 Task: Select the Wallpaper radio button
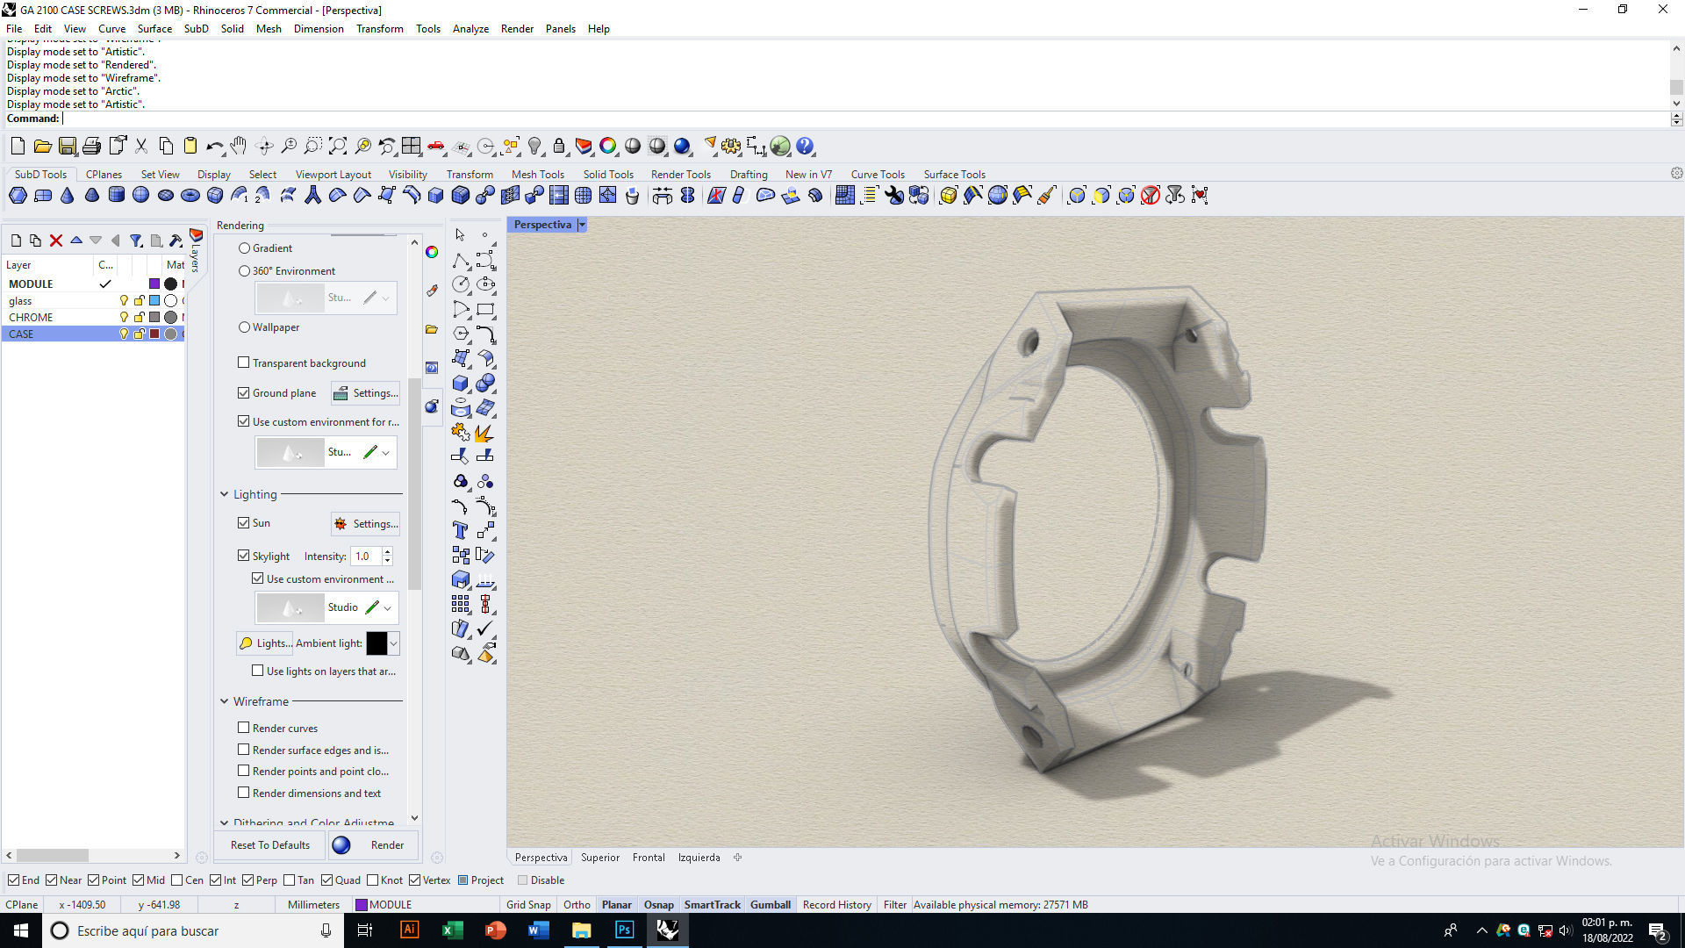tap(245, 327)
